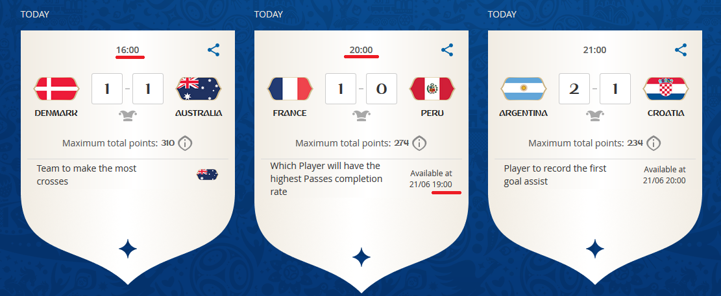Click the France flag

point(289,89)
